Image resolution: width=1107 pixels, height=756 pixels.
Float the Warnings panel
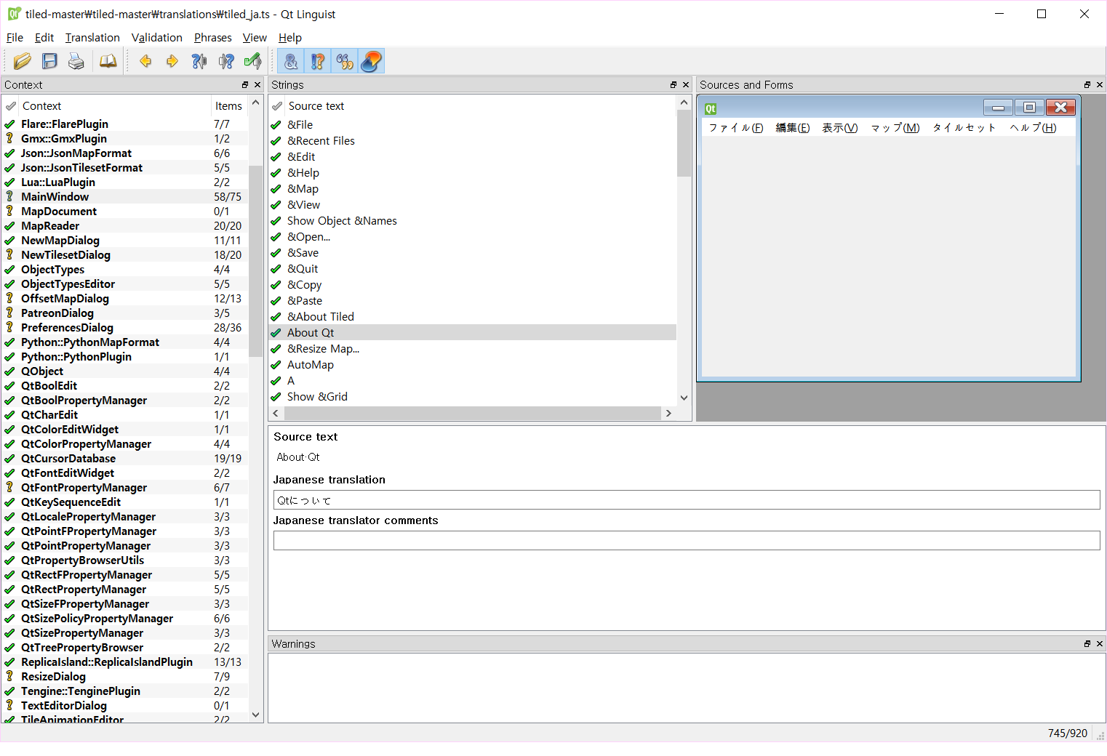pos(1087,644)
